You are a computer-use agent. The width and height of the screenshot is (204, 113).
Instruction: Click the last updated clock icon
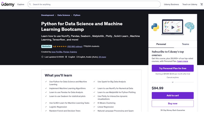coord(42,57)
